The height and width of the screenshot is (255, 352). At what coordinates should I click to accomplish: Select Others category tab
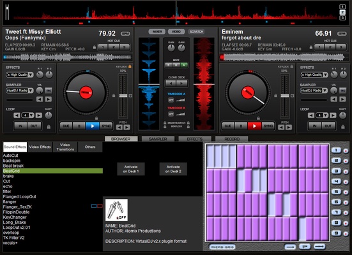click(90, 147)
